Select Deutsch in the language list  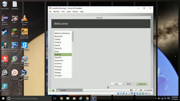[63, 49]
